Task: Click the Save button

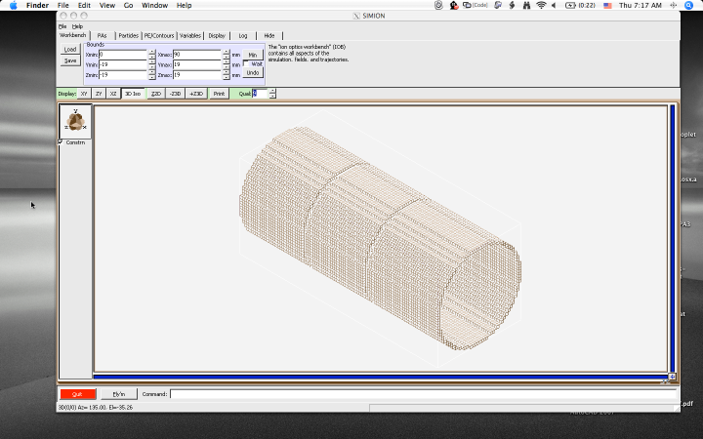Action: click(70, 60)
